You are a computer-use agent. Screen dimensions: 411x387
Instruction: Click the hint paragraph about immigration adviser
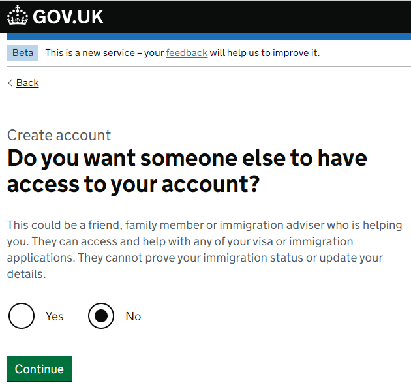(204, 249)
